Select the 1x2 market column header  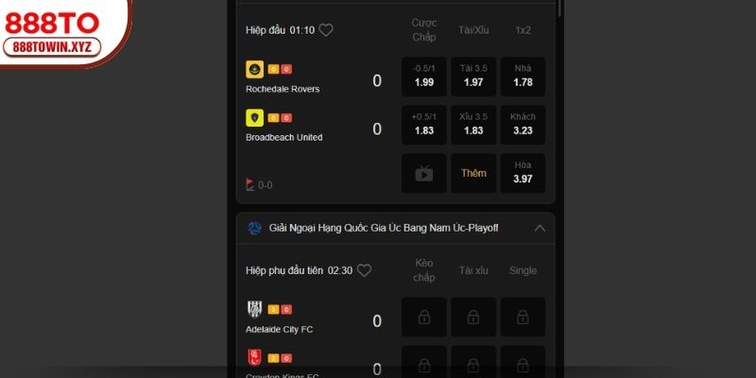pyautogui.click(x=523, y=30)
